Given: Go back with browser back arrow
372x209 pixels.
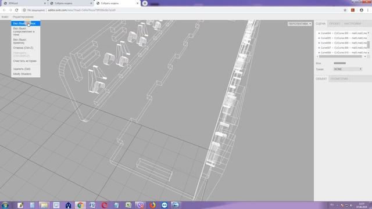Looking at the screenshot, I should [4, 10].
